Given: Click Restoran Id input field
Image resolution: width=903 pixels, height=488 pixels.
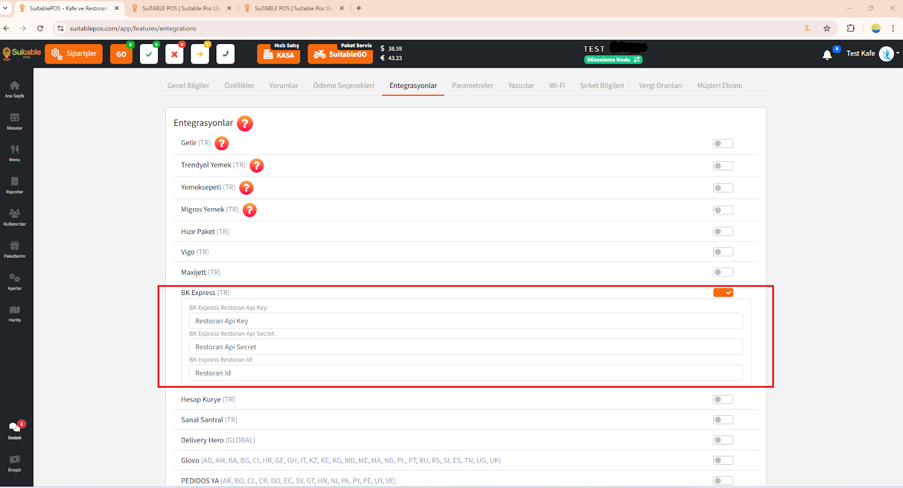Looking at the screenshot, I should click(466, 373).
